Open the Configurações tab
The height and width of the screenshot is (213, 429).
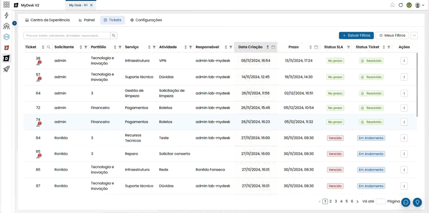coord(146,20)
